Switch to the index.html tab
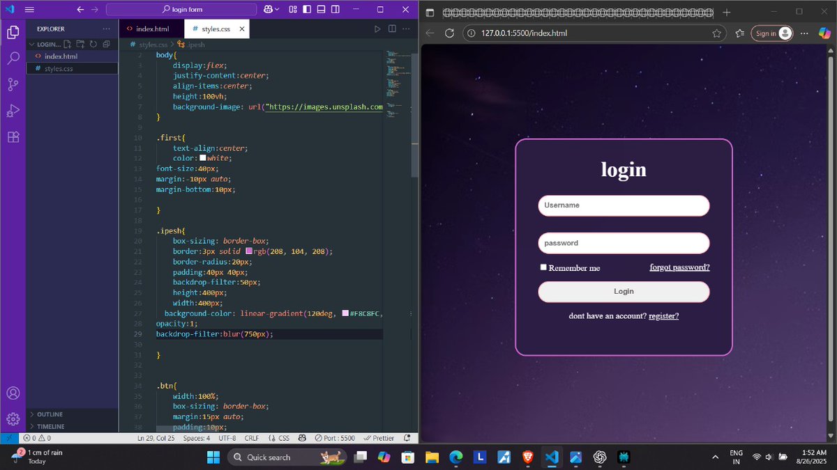 pos(153,29)
